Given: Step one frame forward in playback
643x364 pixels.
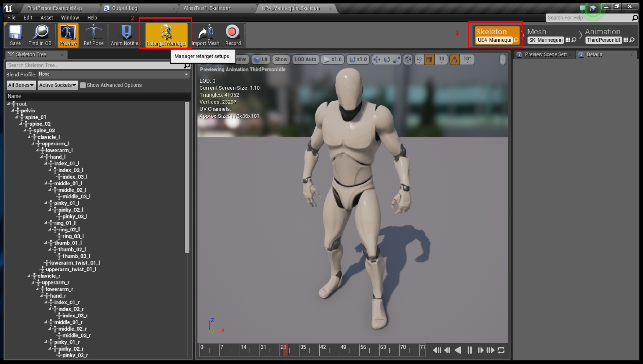Looking at the screenshot, I should pyautogui.click(x=480, y=350).
